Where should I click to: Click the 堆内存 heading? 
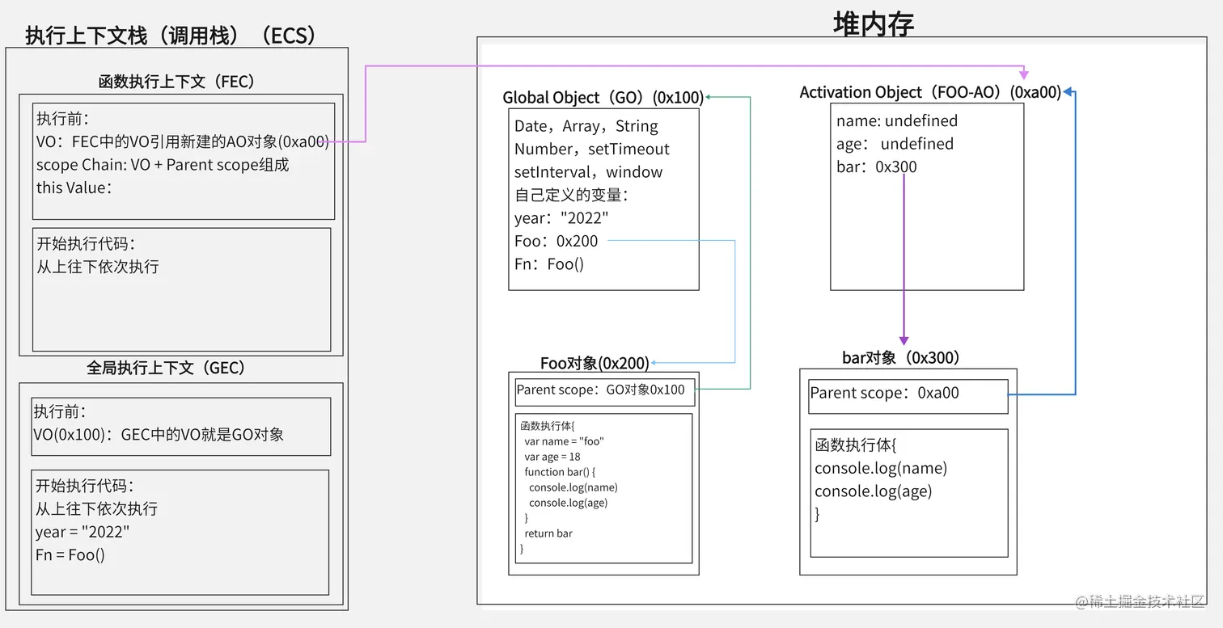[x=872, y=24]
